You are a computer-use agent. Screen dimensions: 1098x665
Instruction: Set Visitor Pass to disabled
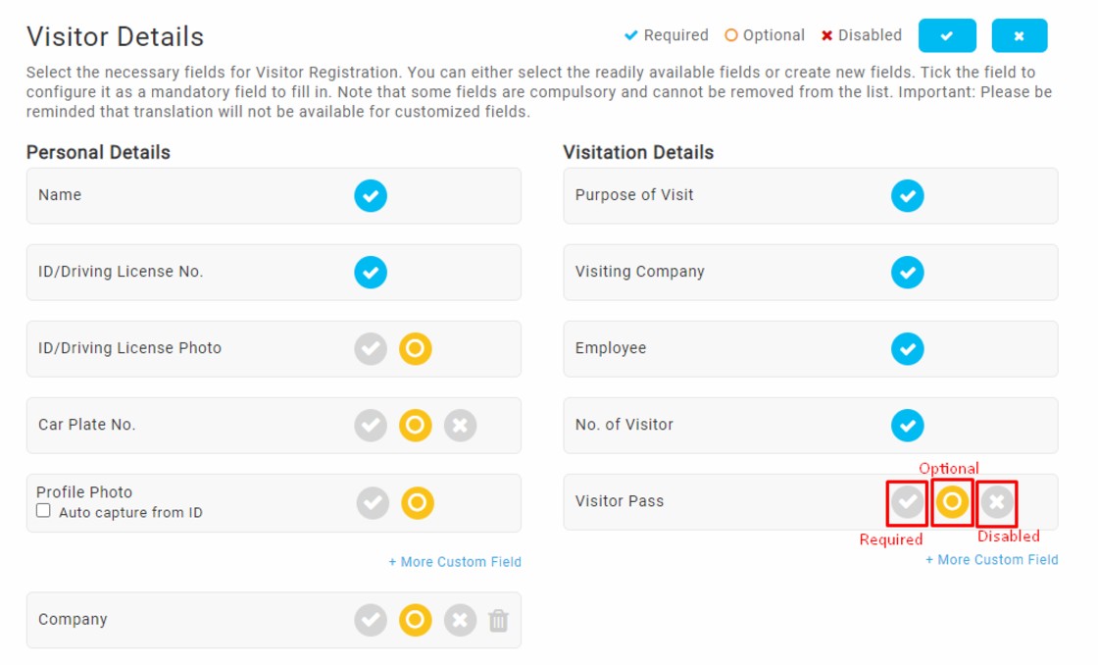pyautogui.click(x=996, y=502)
